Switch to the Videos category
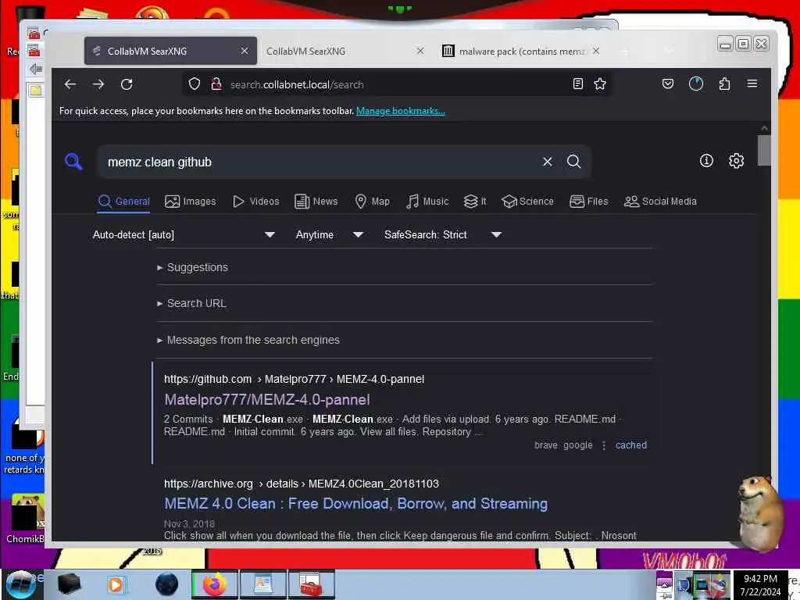This screenshot has height=600, width=800. pos(256,202)
